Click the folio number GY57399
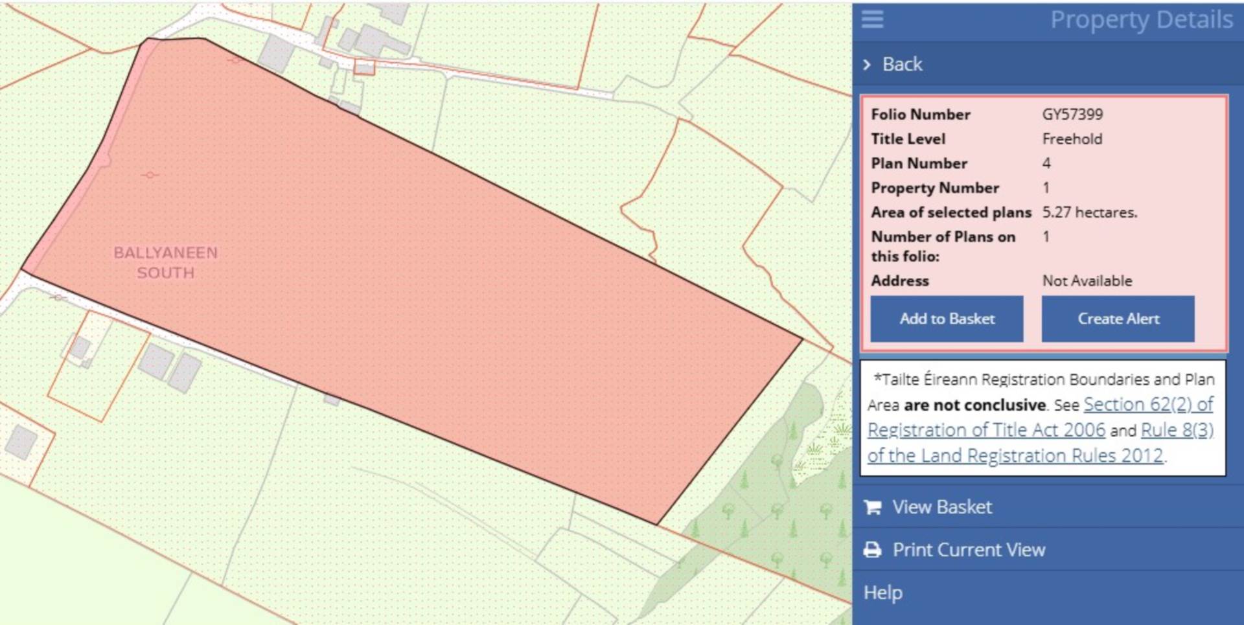 [x=1072, y=115]
